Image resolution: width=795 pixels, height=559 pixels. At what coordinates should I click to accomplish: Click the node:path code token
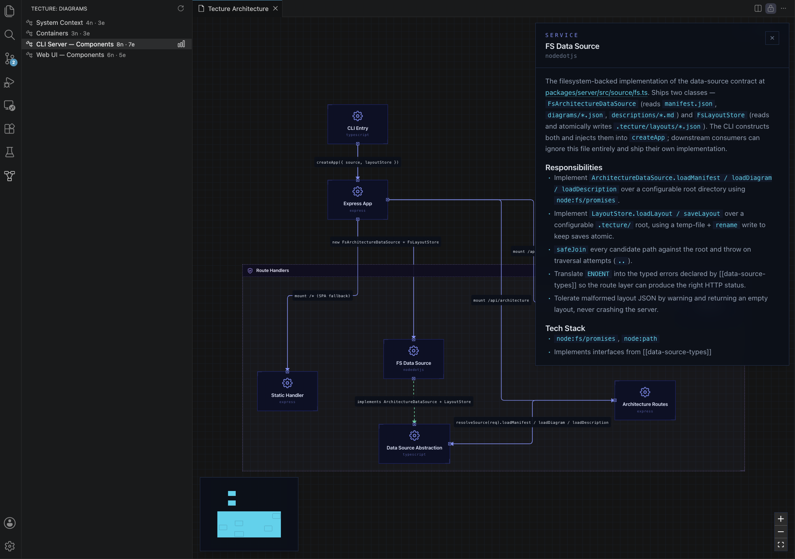pos(640,339)
